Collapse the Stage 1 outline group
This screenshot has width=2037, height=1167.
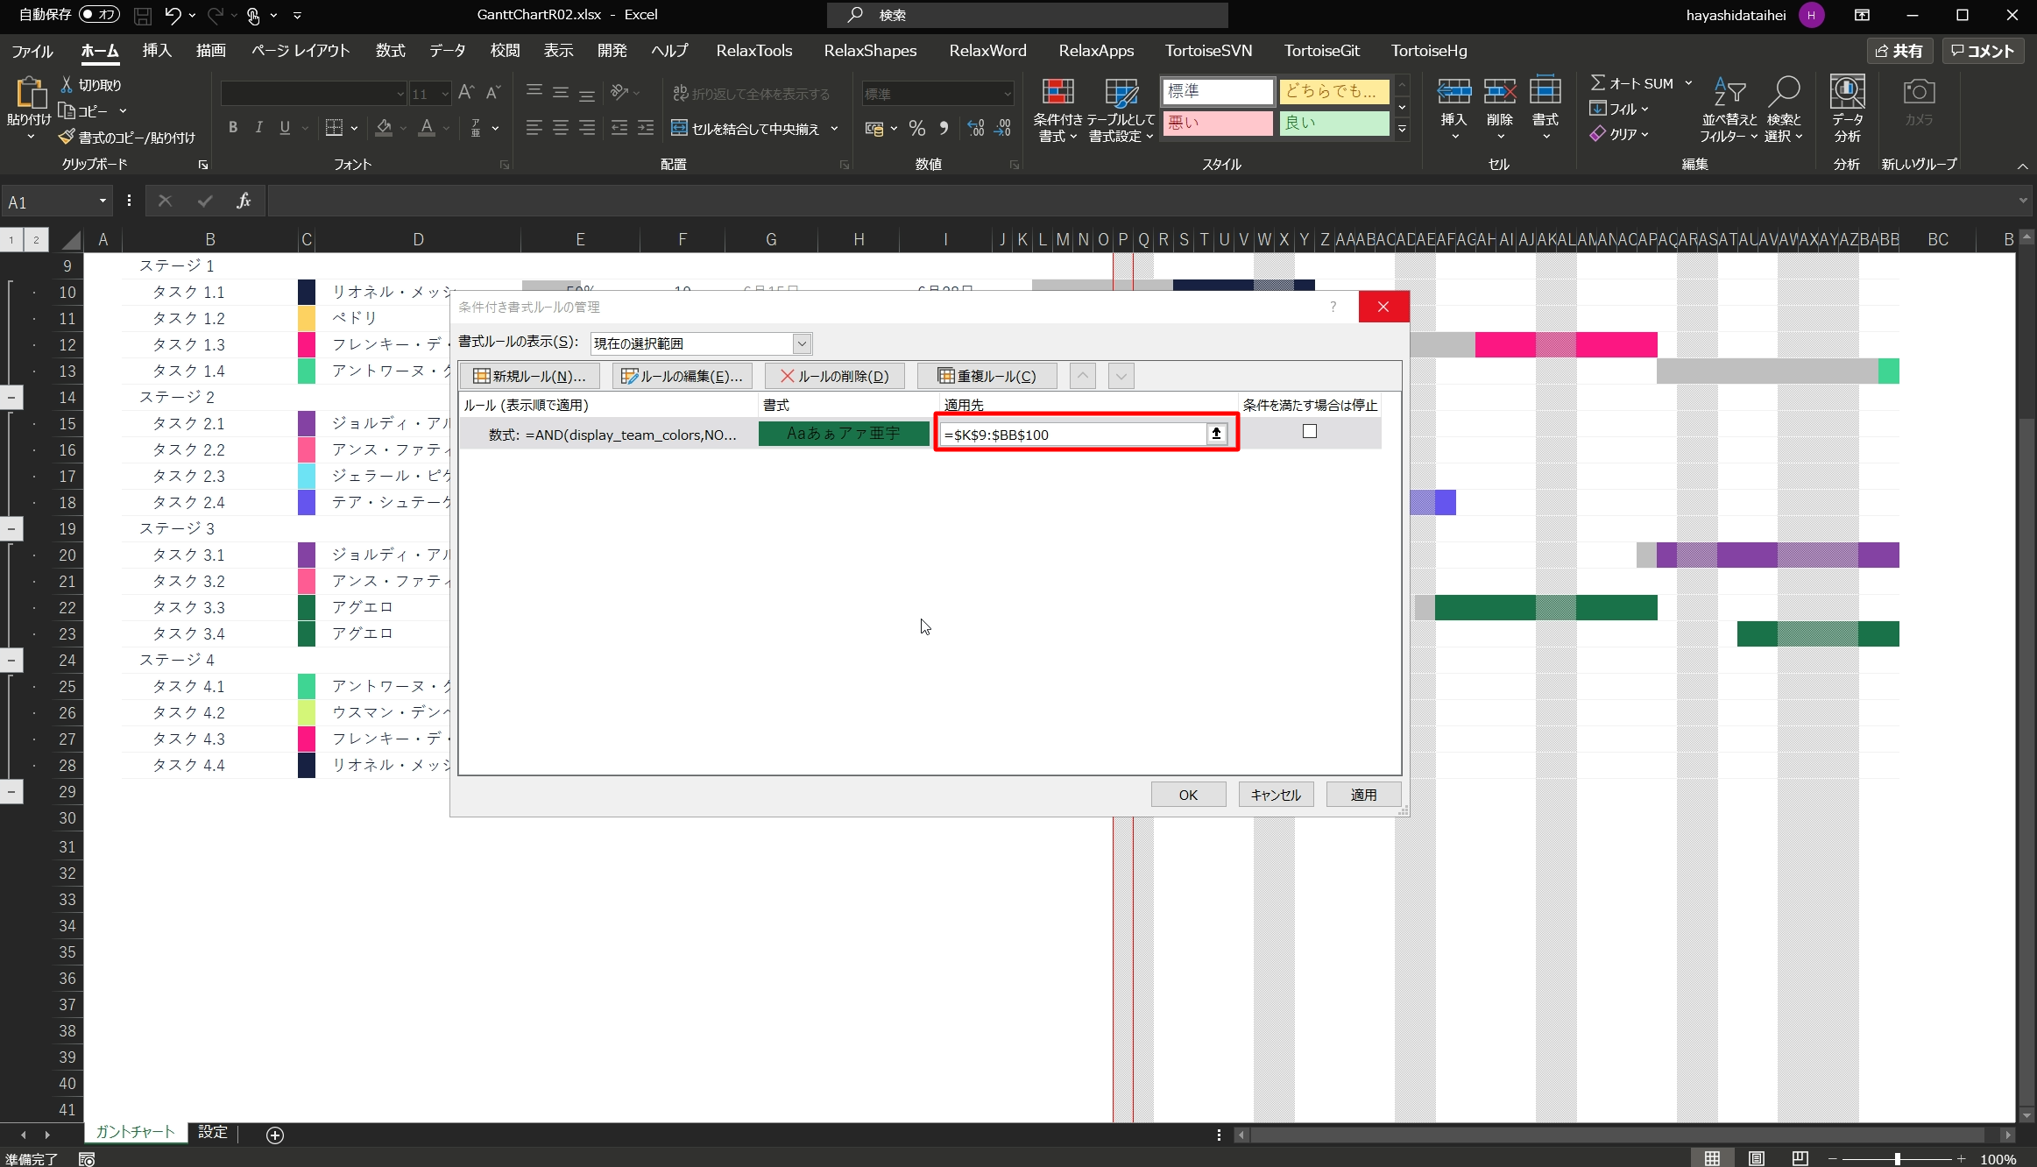(x=11, y=397)
